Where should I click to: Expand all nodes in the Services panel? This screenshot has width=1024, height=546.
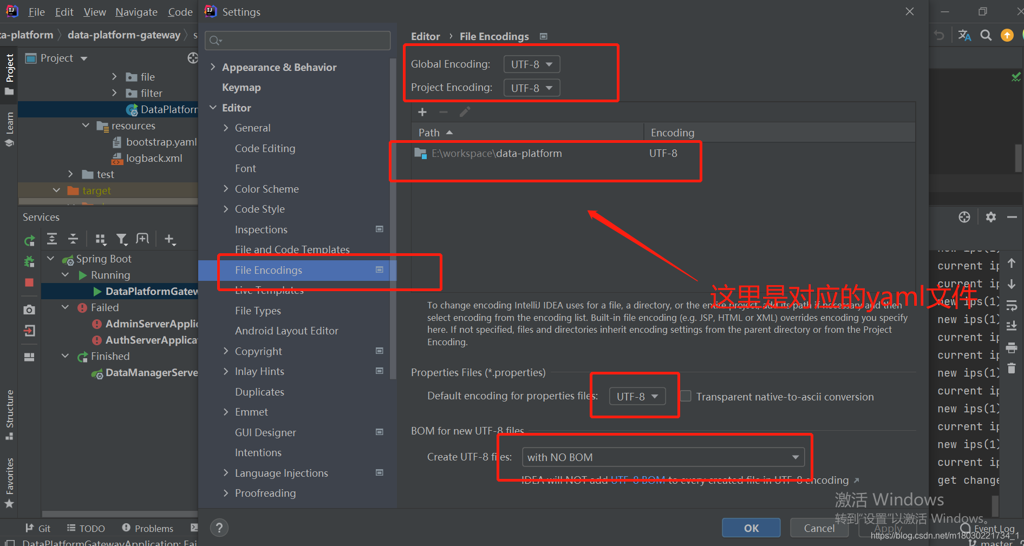coord(51,239)
